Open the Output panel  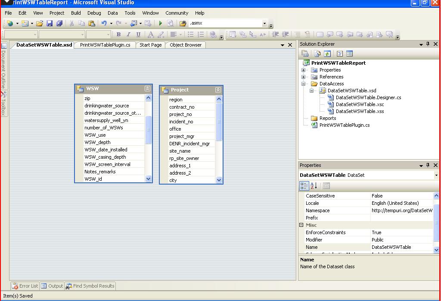(x=52, y=286)
